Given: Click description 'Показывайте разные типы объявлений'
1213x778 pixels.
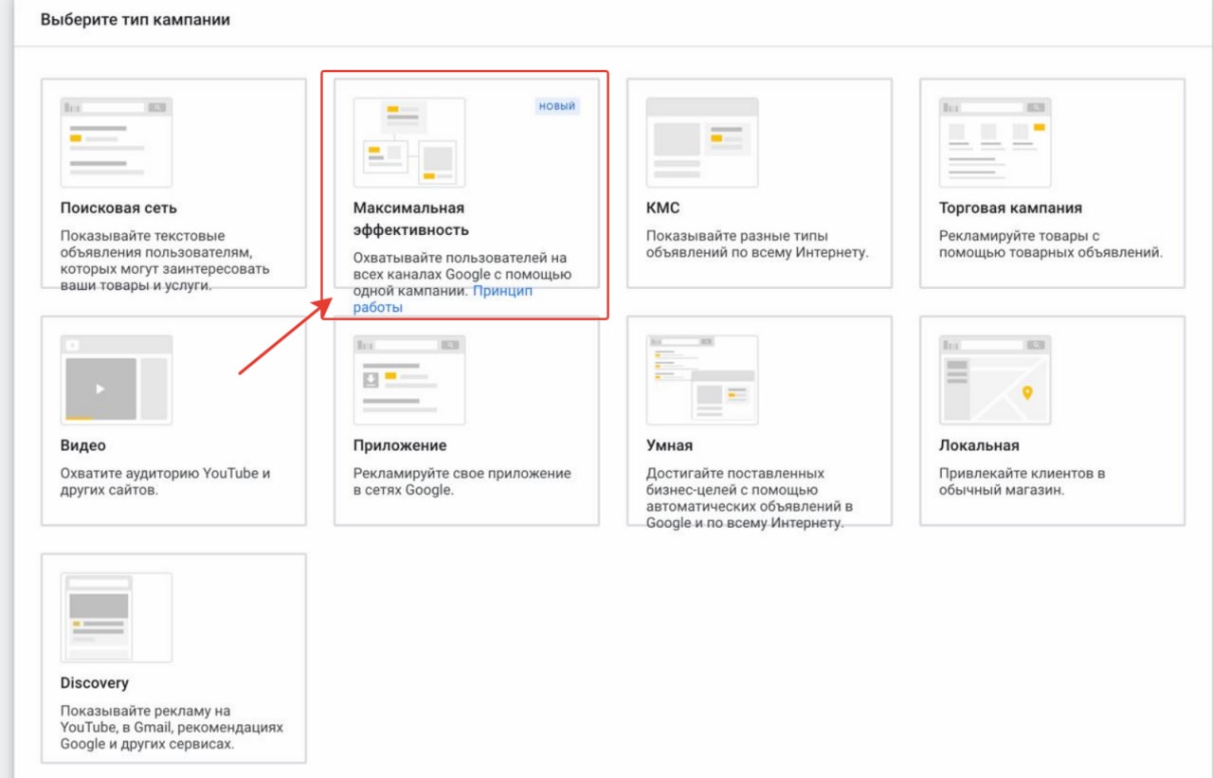Looking at the screenshot, I should [757, 244].
